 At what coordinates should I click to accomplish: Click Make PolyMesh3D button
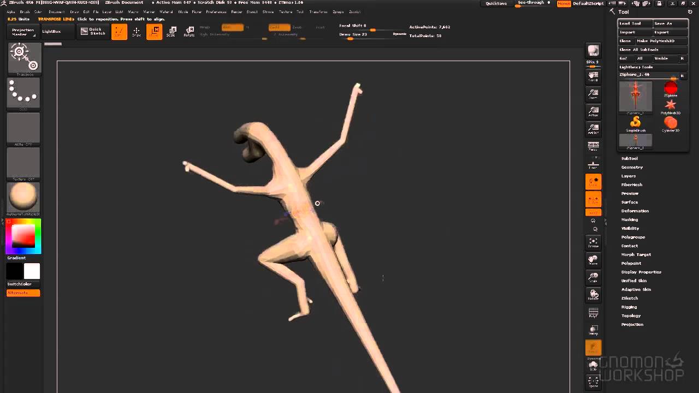(661, 41)
